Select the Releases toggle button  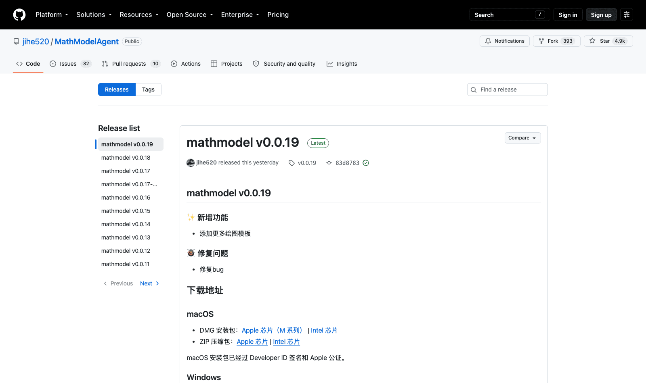pos(117,90)
